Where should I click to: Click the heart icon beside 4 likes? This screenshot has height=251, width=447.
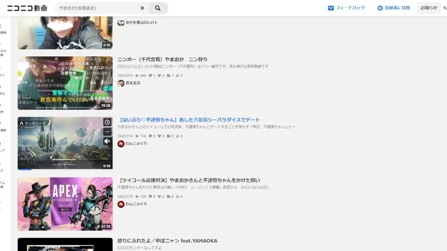159,76
